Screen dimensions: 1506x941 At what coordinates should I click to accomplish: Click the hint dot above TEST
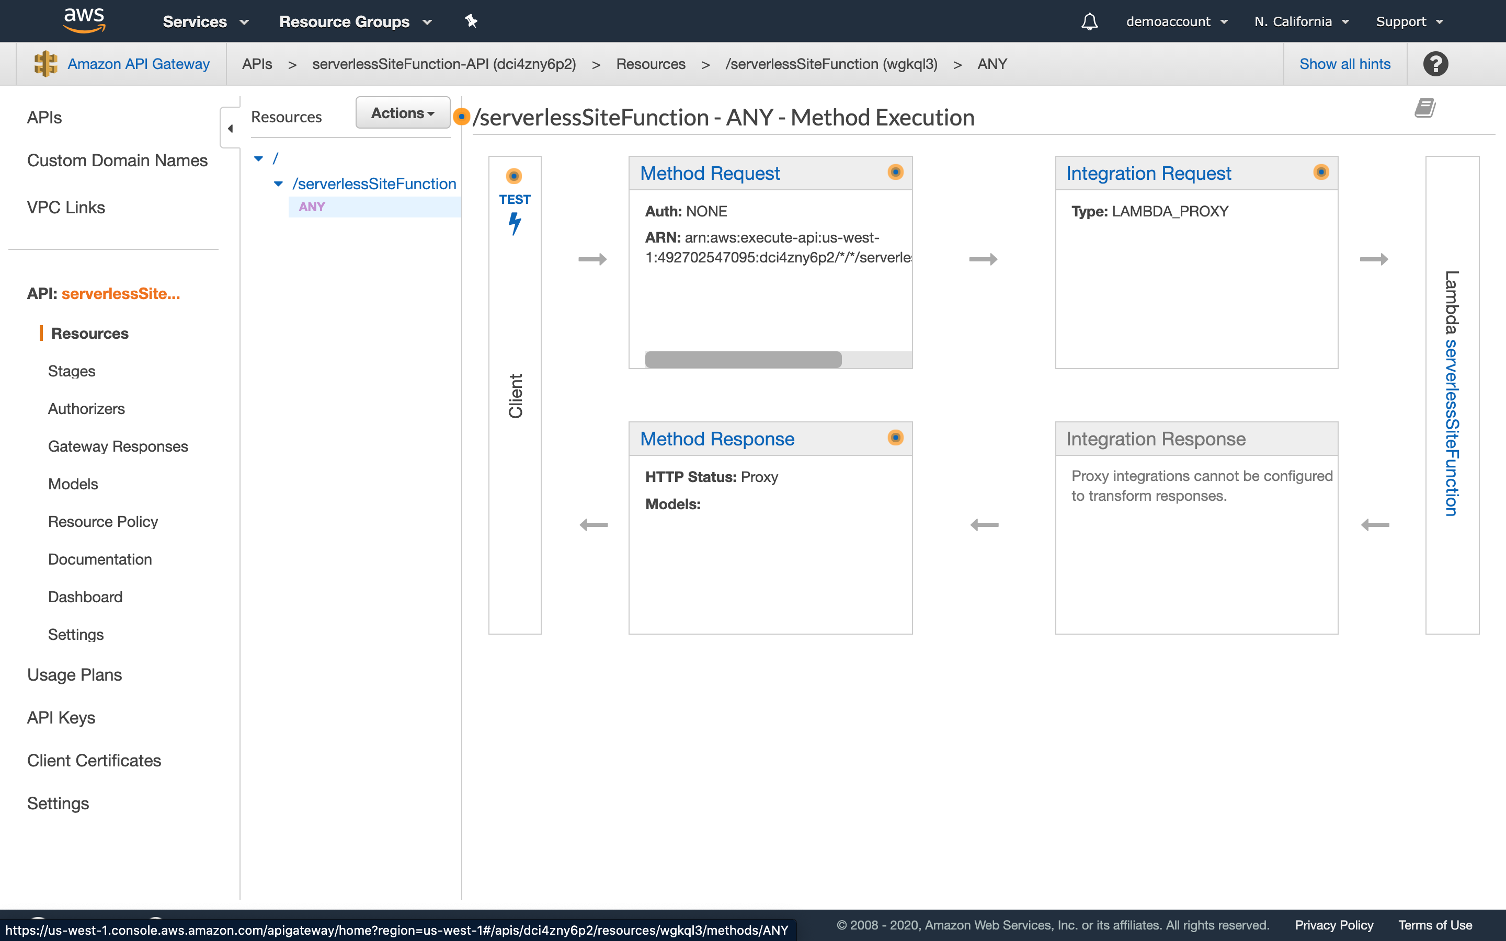tap(514, 176)
